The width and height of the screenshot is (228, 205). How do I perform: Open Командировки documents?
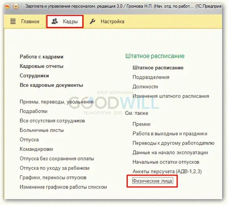[36, 149]
